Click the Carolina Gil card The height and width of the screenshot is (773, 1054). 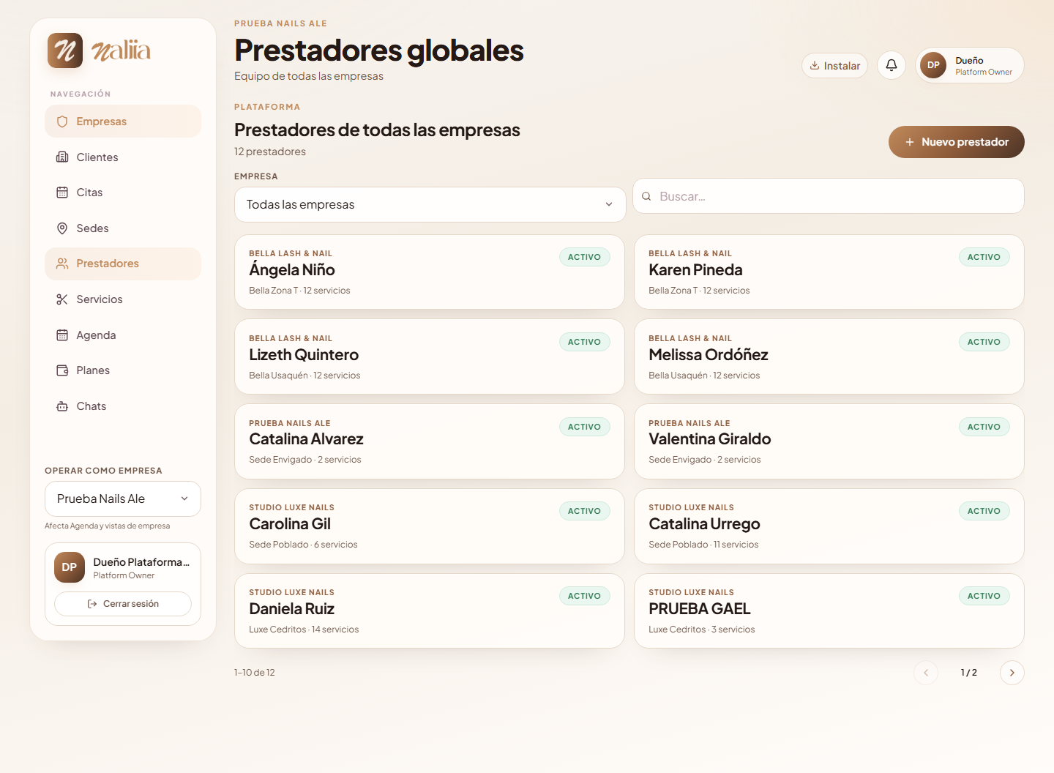pyautogui.click(x=430, y=526)
